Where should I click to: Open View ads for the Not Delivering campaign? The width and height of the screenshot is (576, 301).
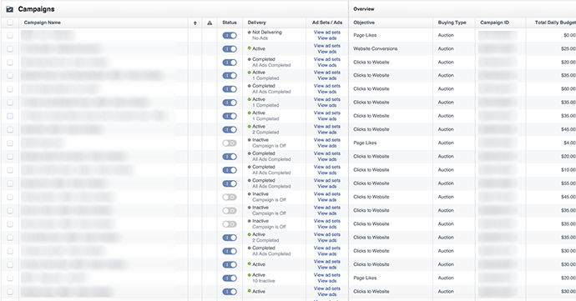[x=327, y=38]
